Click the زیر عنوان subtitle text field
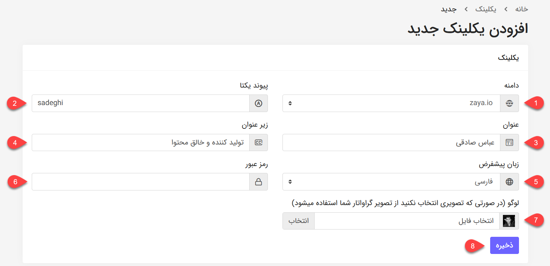 (141, 142)
